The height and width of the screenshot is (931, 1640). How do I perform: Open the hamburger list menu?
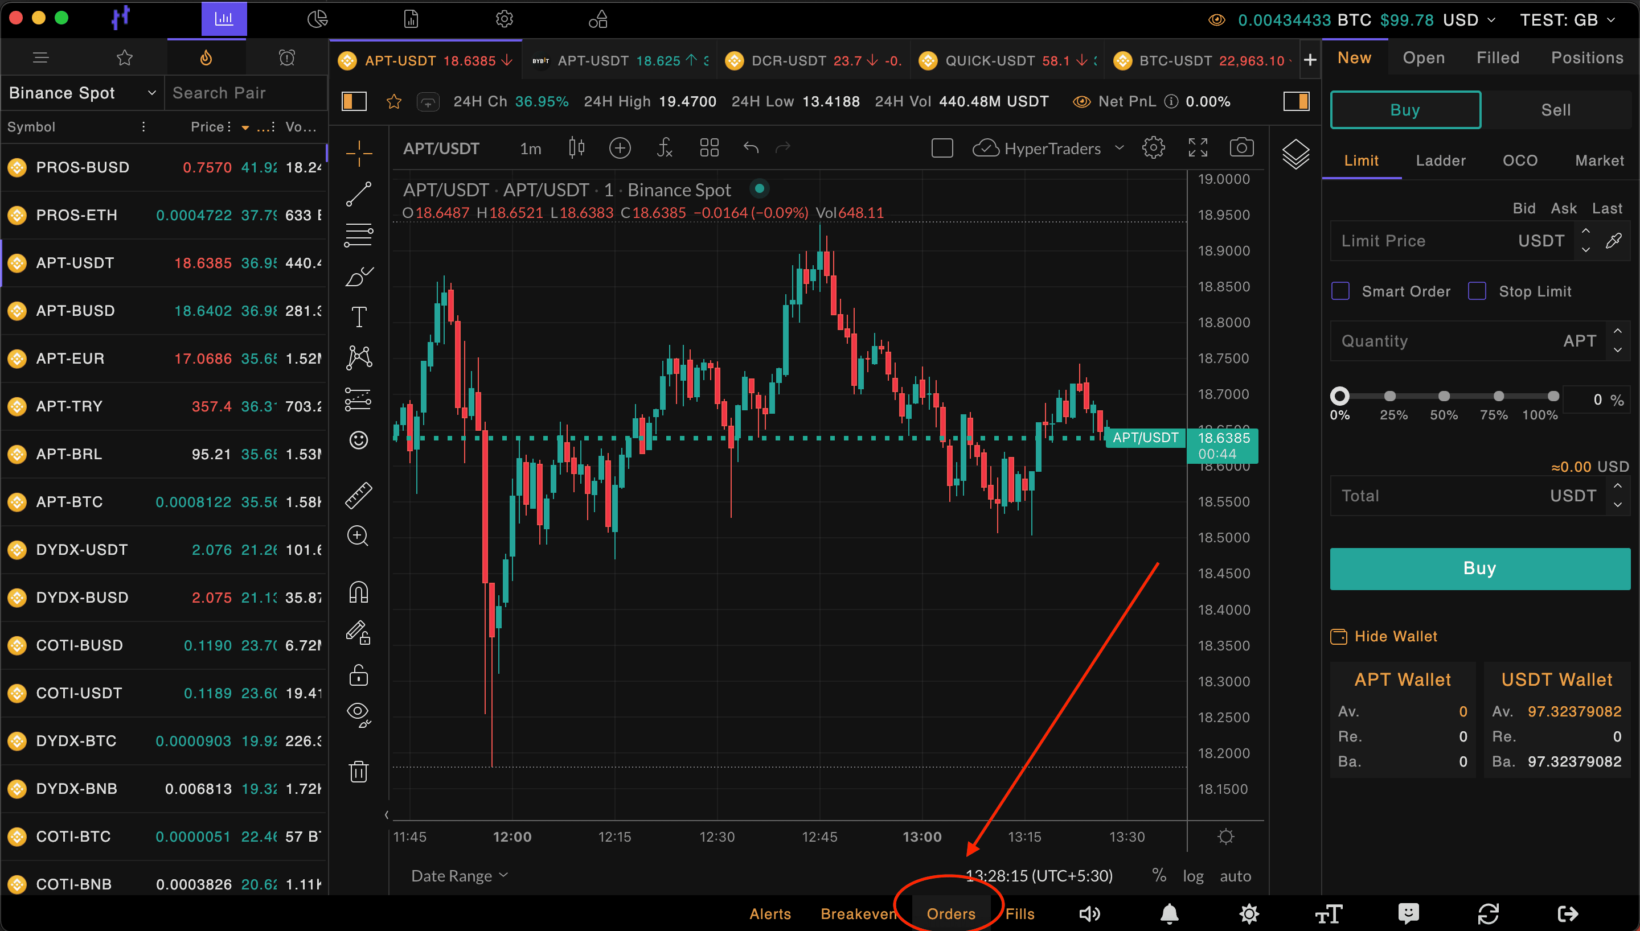coord(41,58)
